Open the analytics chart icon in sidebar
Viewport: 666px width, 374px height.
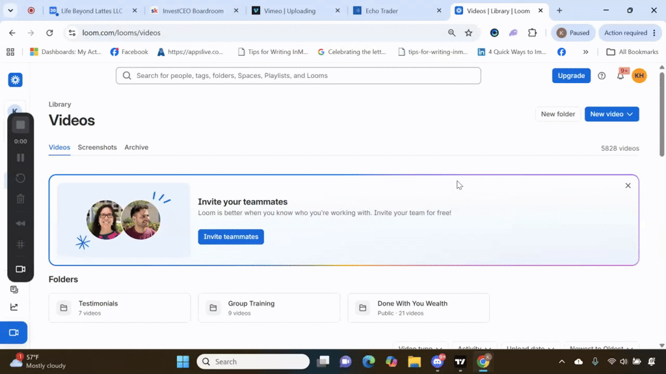point(14,307)
